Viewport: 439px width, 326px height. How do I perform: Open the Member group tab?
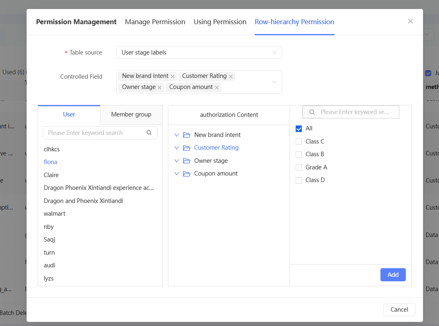coord(131,114)
